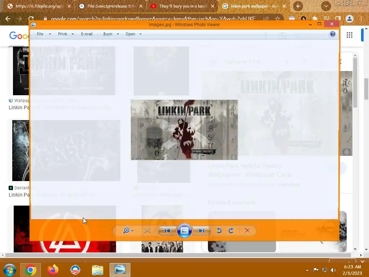Share this page from the address bar
The width and height of the screenshot is (369, 277).
point(266,19)
